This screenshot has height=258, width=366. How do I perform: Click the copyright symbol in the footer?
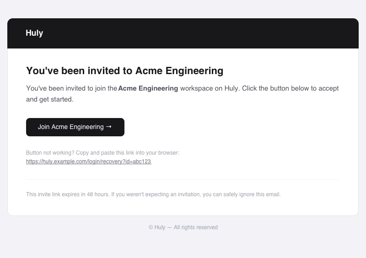tap(151, 227)
